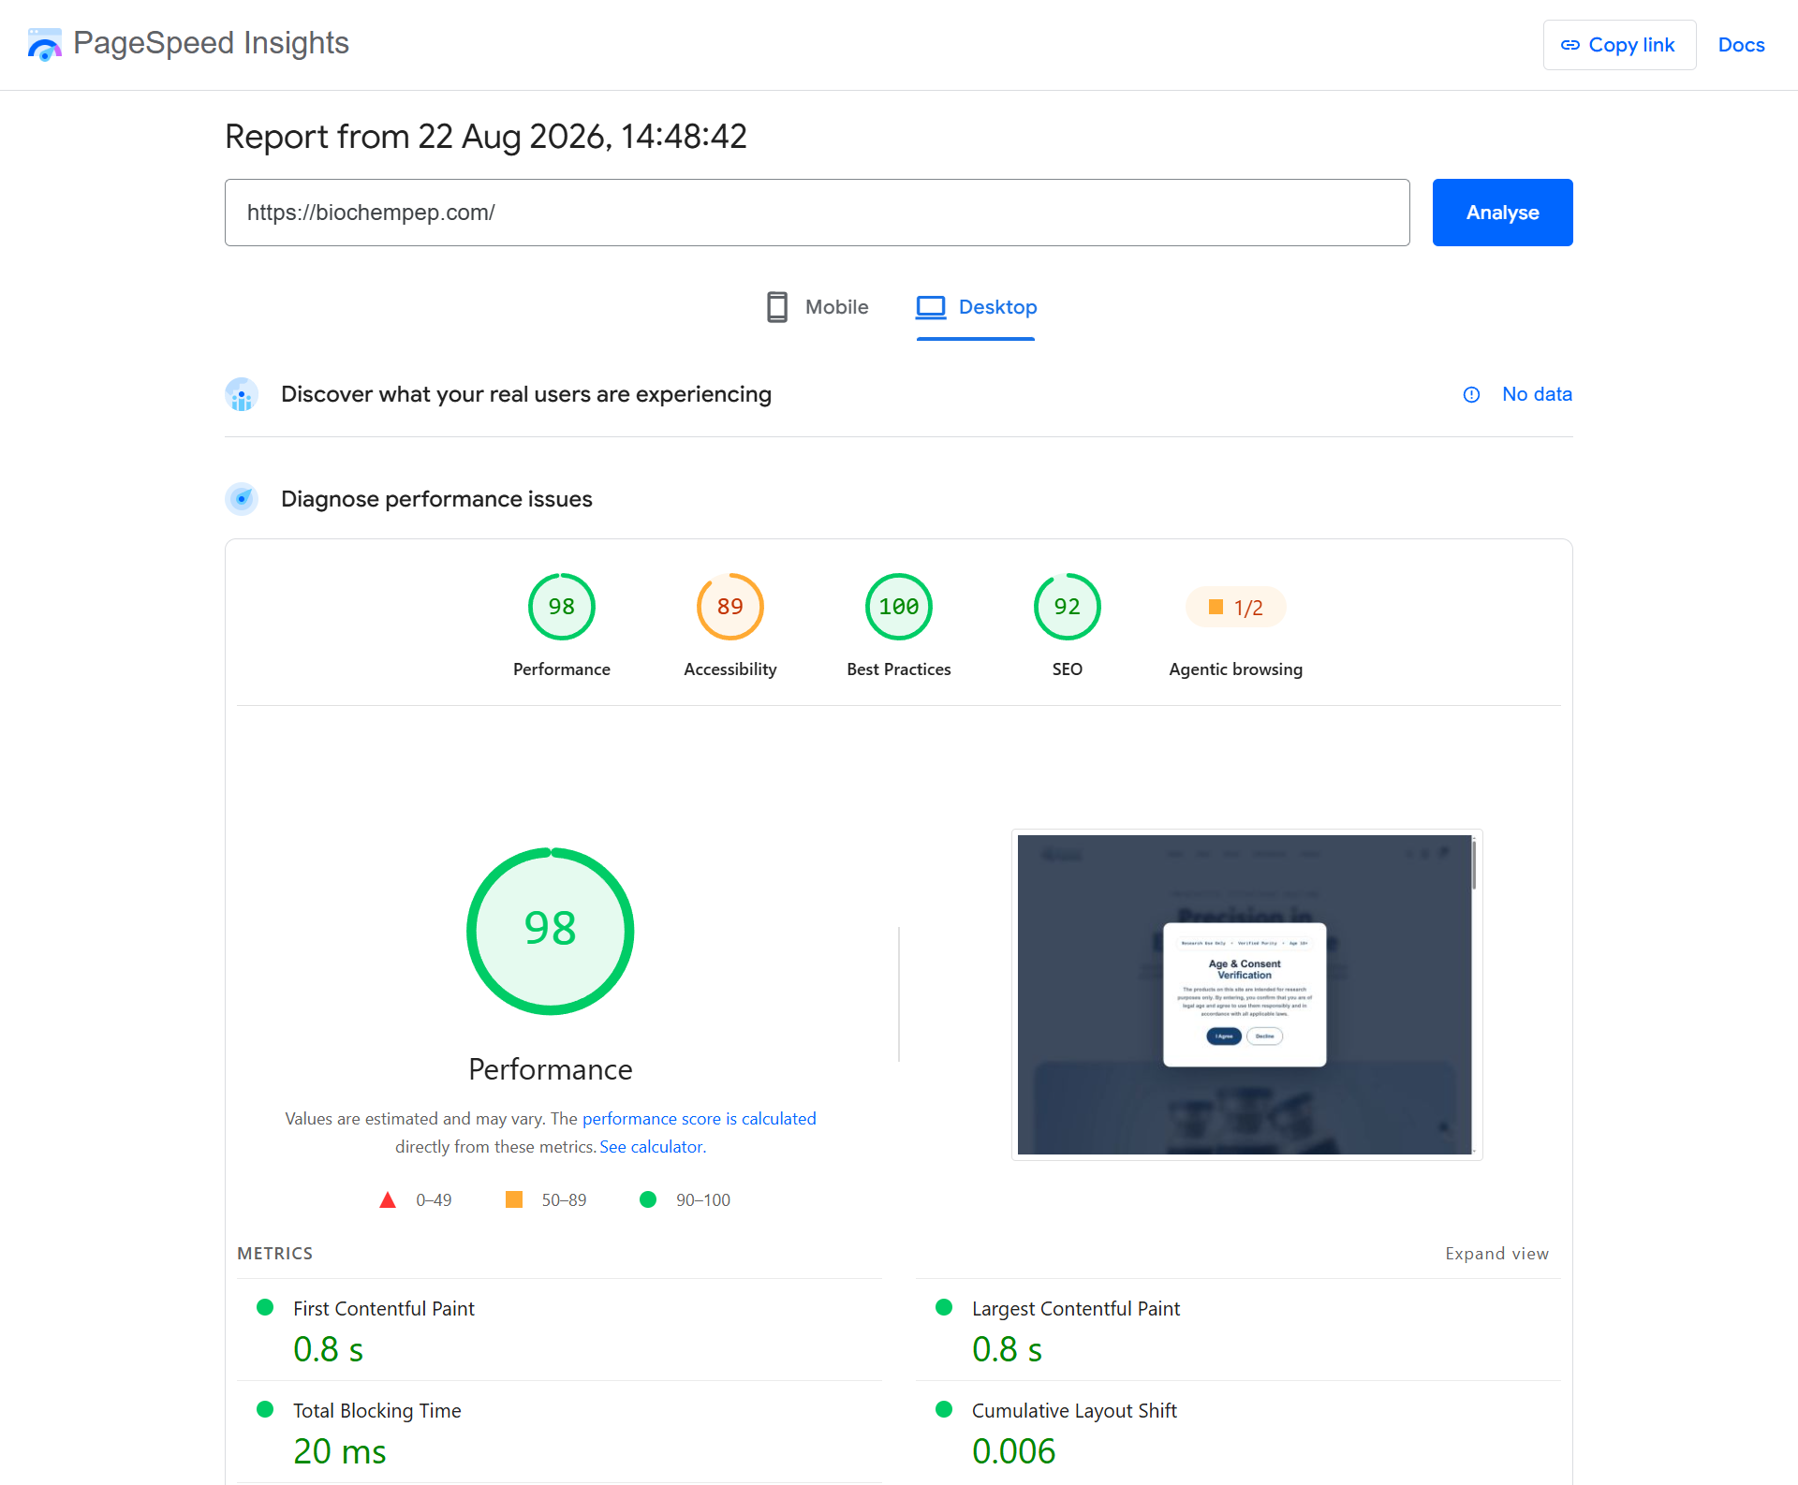The width and height of the screenshot is (1798, 1485).
Task: Click the desktop laptop device icon
Action: pyautogui.click(x=931, y=307)
